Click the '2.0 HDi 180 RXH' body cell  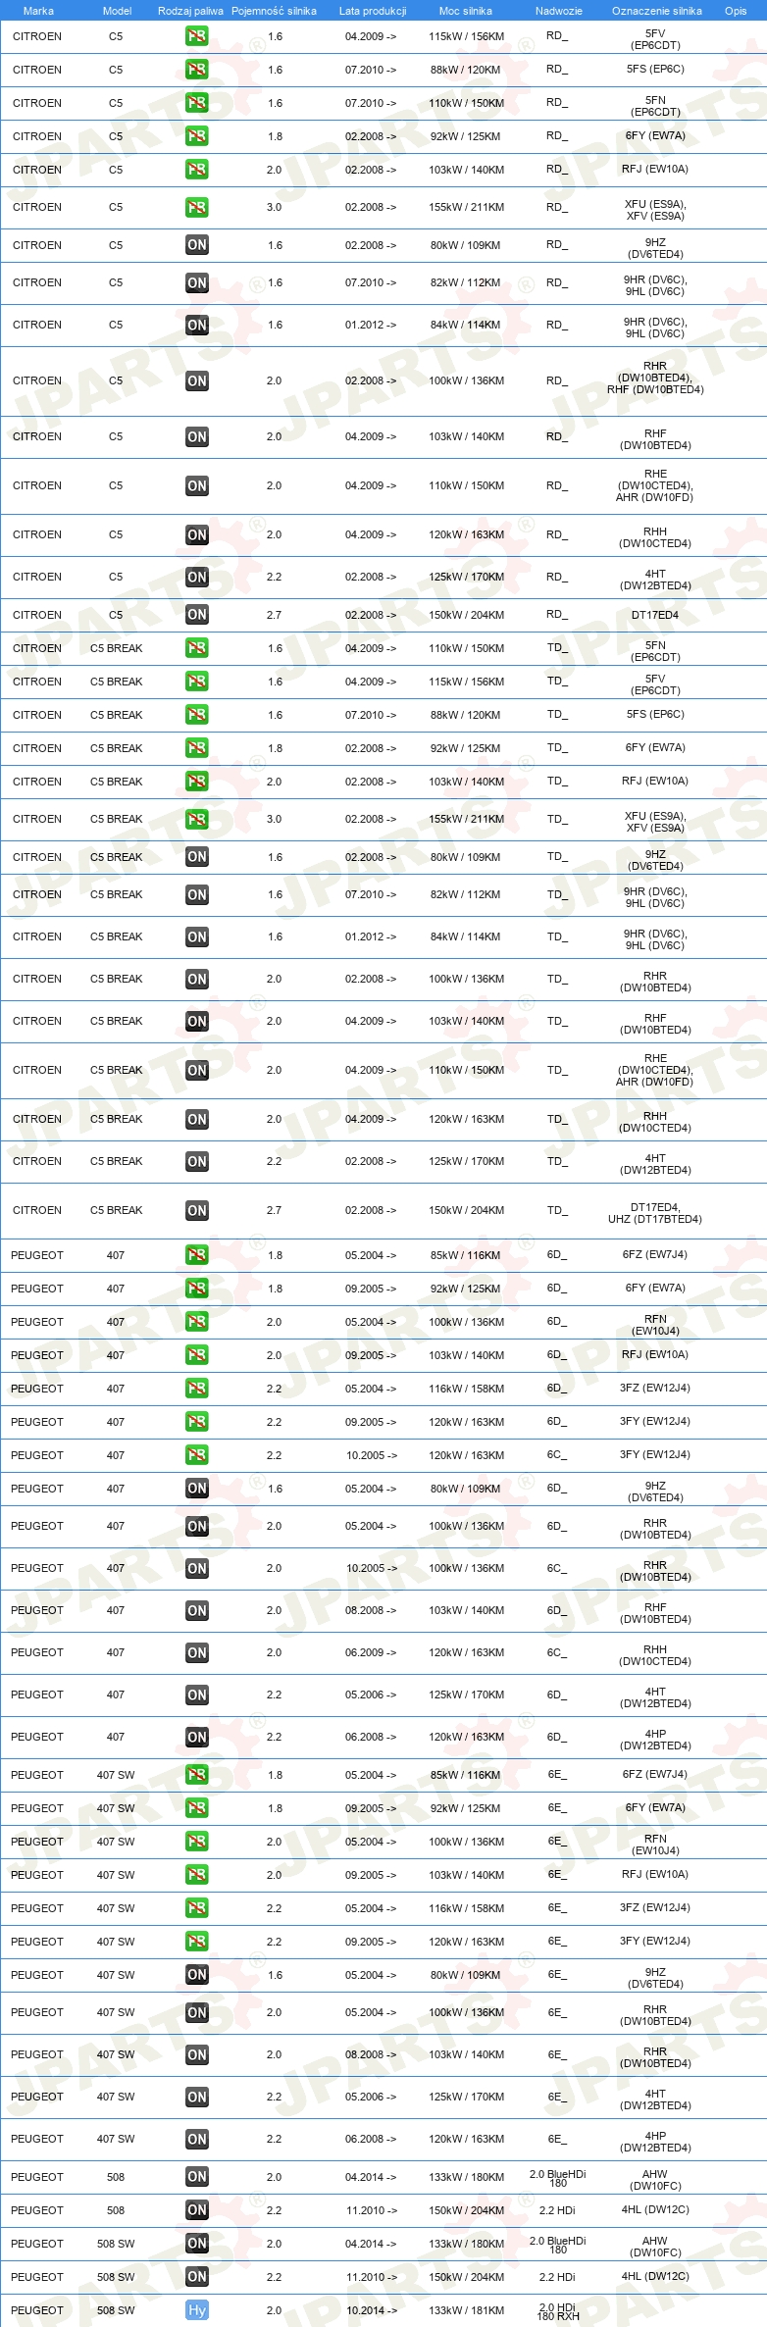[x=558, y=2311]
